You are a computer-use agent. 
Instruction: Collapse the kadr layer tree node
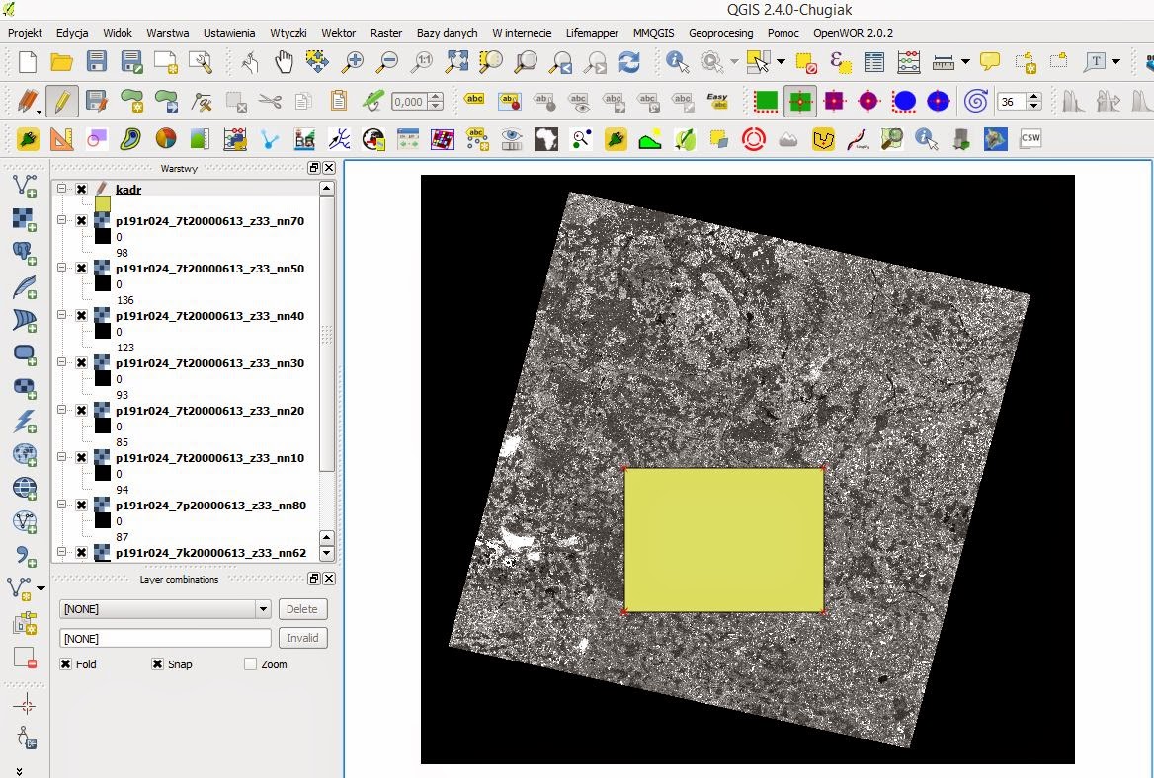pyautogui.click(x=62, y=189)
